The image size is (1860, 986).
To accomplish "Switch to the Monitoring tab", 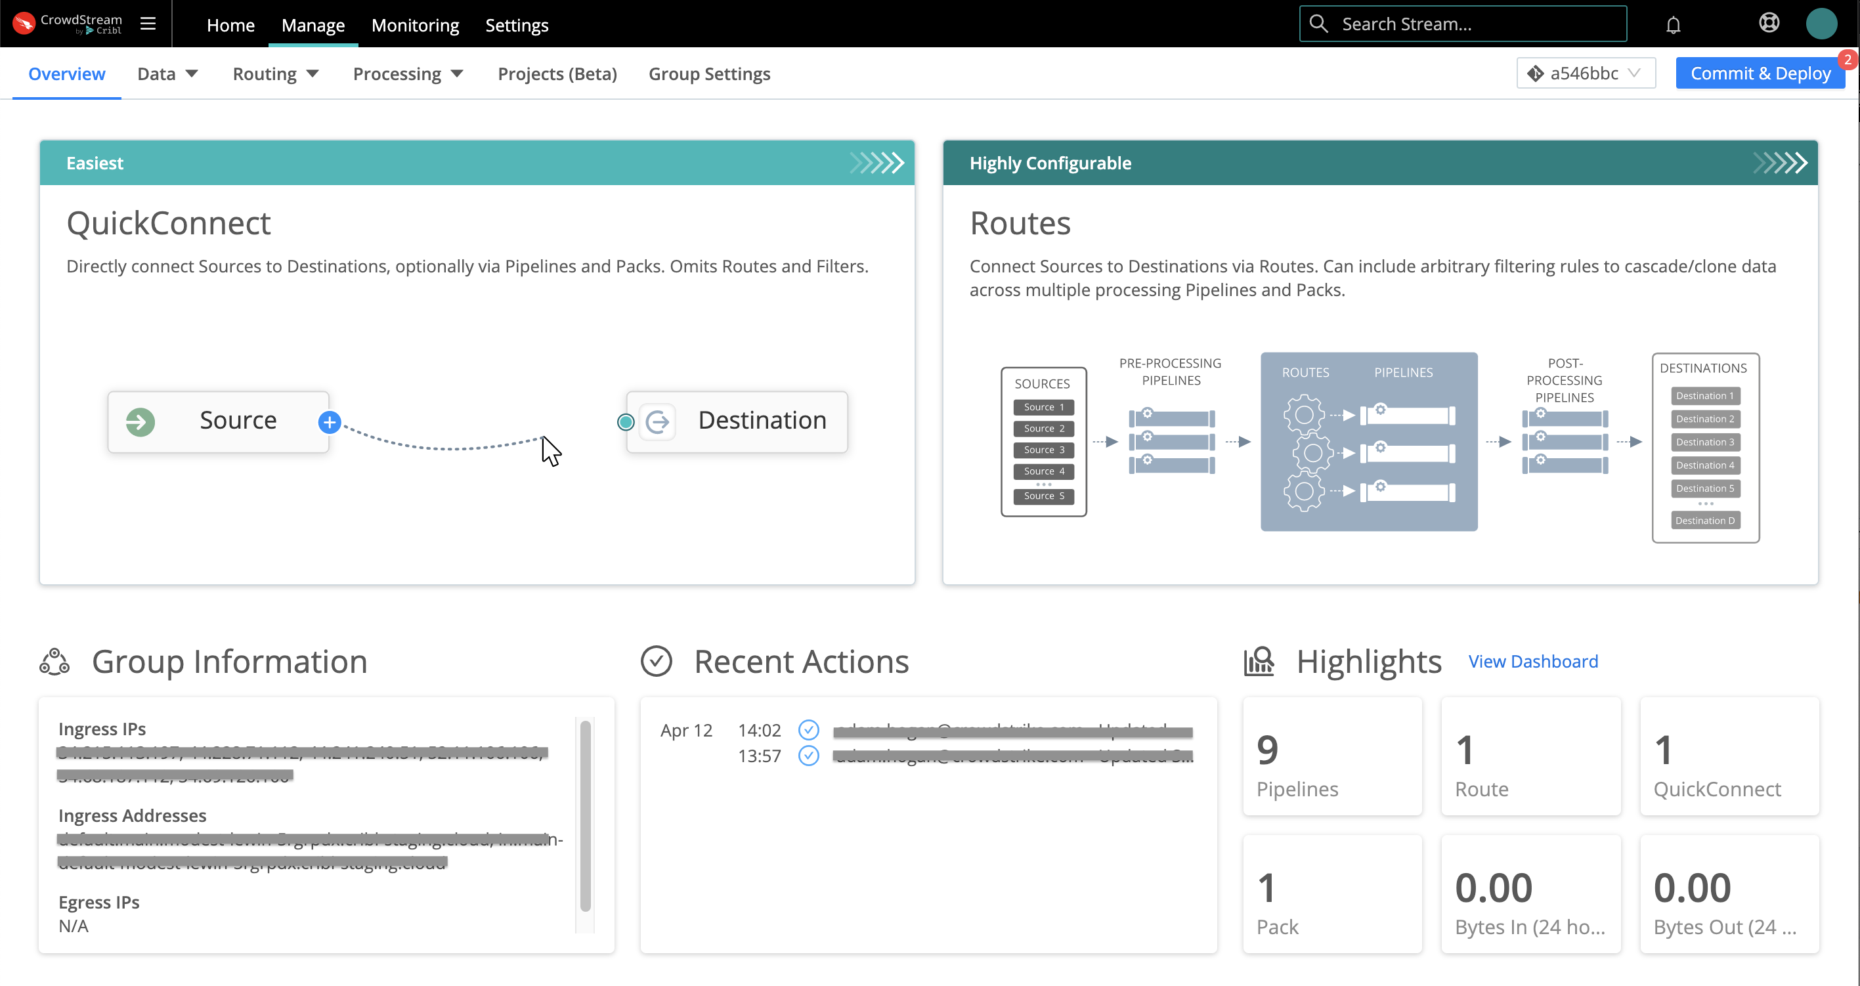I will click(x=414, y=24).
